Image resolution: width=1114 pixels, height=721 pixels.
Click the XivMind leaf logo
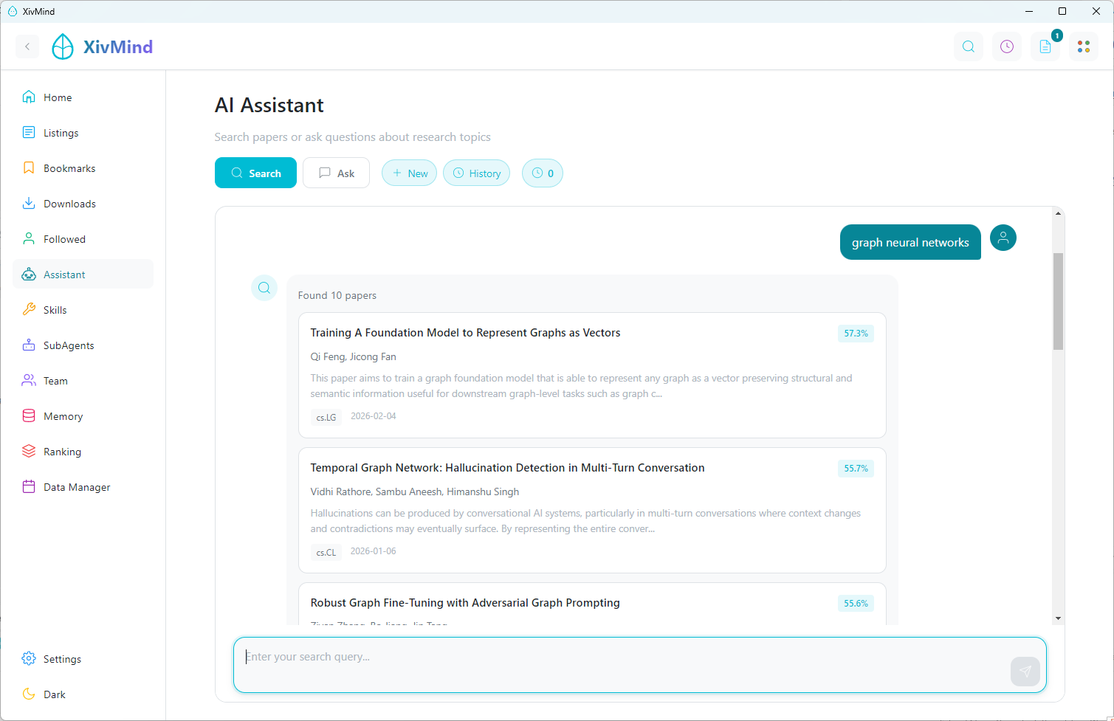(x=63, y=46)
